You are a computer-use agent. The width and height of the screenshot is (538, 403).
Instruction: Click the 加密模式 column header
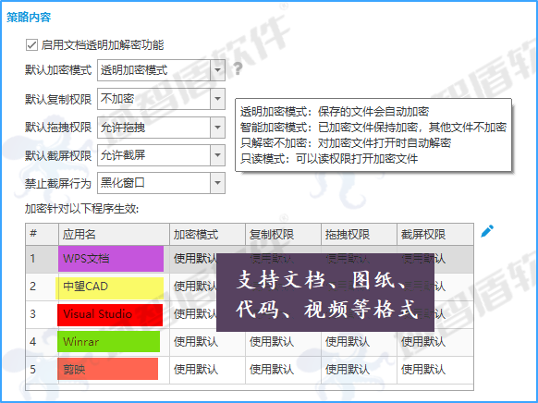[207, 234]
